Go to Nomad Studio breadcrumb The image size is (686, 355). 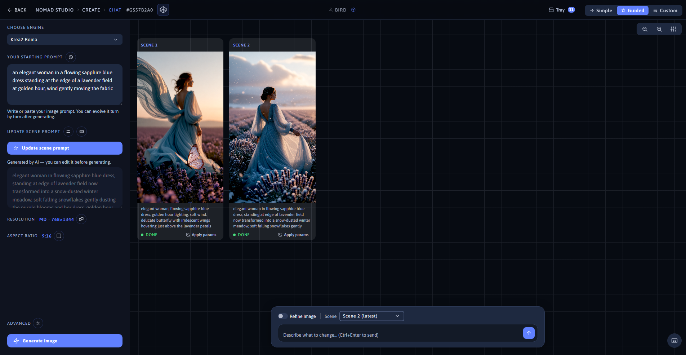click(x=54, y=10)
